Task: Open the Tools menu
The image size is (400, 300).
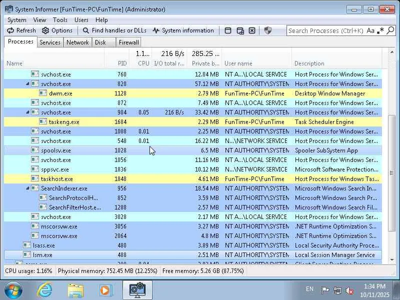Action: pyautogui.click(x=60, y=20)
